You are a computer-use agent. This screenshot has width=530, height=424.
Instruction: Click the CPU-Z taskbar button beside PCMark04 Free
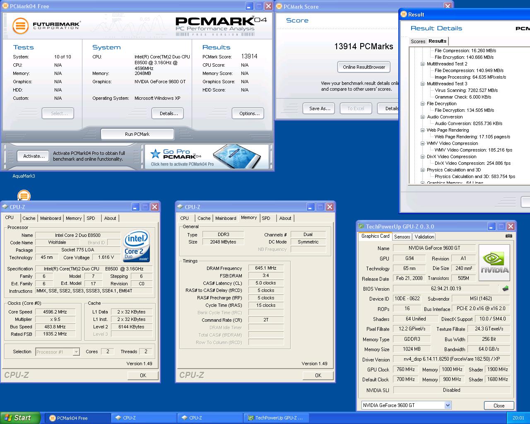[x=144, y=418]
